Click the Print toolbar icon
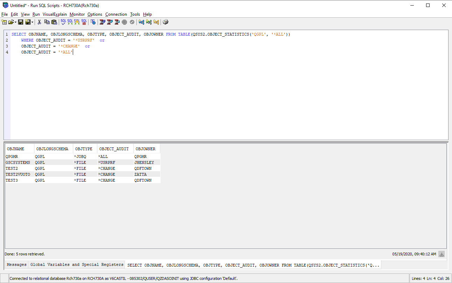Image resolution: width=452 pixels, height=283 pixels. click(x=165, y=22)
